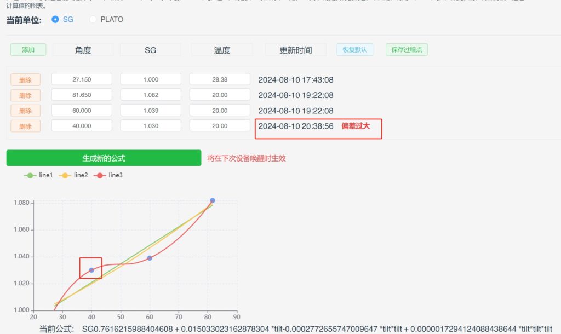Screen dimensions: 561x334
Task: Click the temperature field containing 28.38
Action: pos(220,79)
